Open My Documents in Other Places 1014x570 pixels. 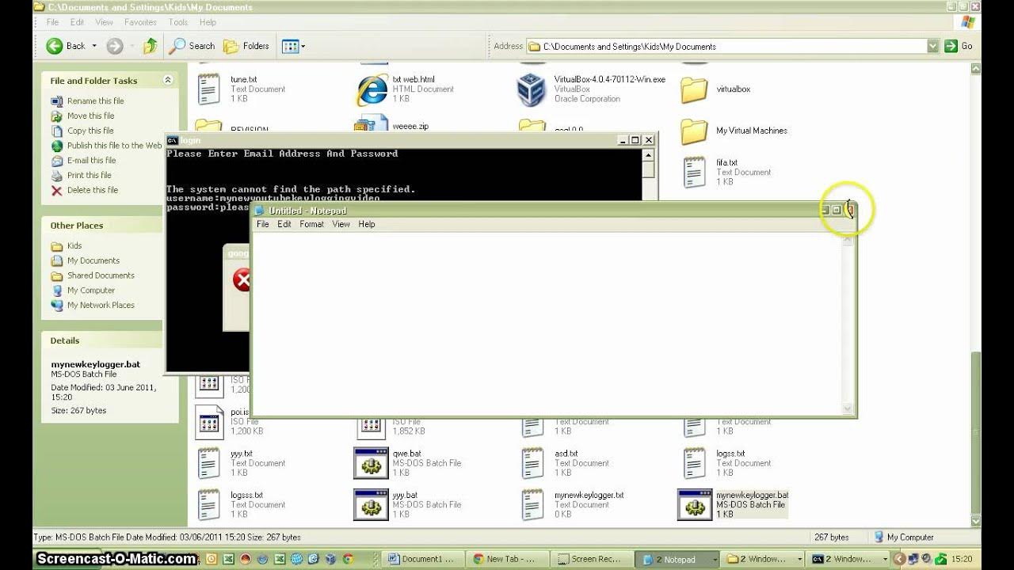click(93, 260)
